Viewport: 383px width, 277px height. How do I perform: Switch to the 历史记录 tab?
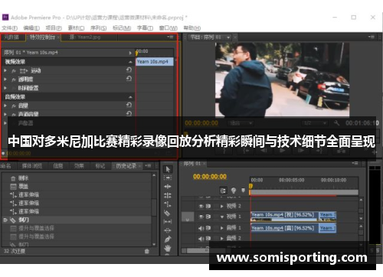(x=126, y=166)
